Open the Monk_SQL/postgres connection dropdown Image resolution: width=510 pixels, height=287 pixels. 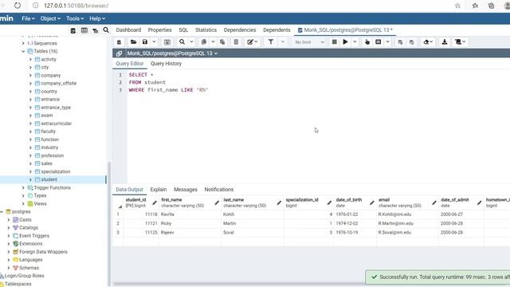[x=172, y=53]
